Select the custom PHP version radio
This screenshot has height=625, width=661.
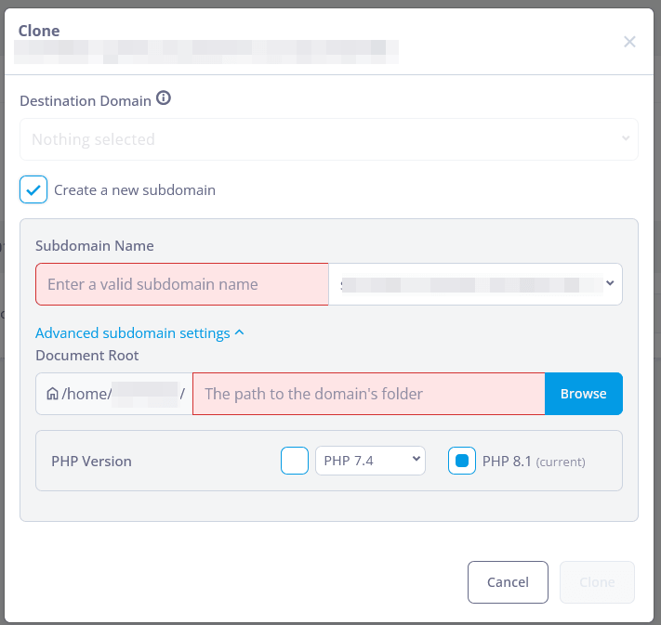[x=295, y=461]
